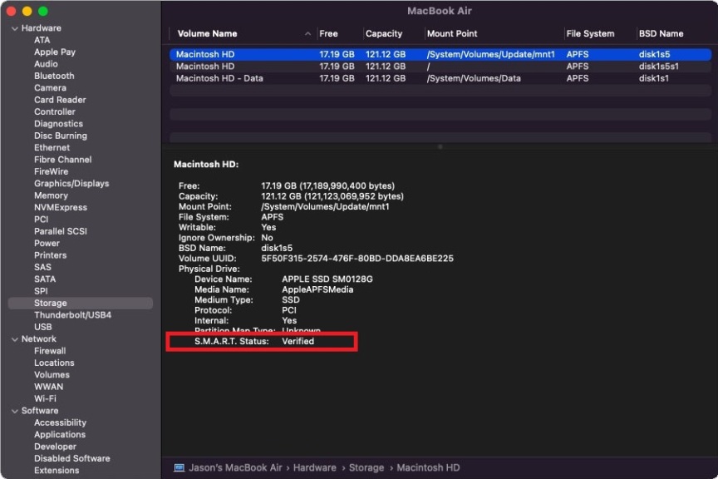Select Thunderbolt/USB4 in the sidebar
Screen dimensions: 718x479
[72, 315]
